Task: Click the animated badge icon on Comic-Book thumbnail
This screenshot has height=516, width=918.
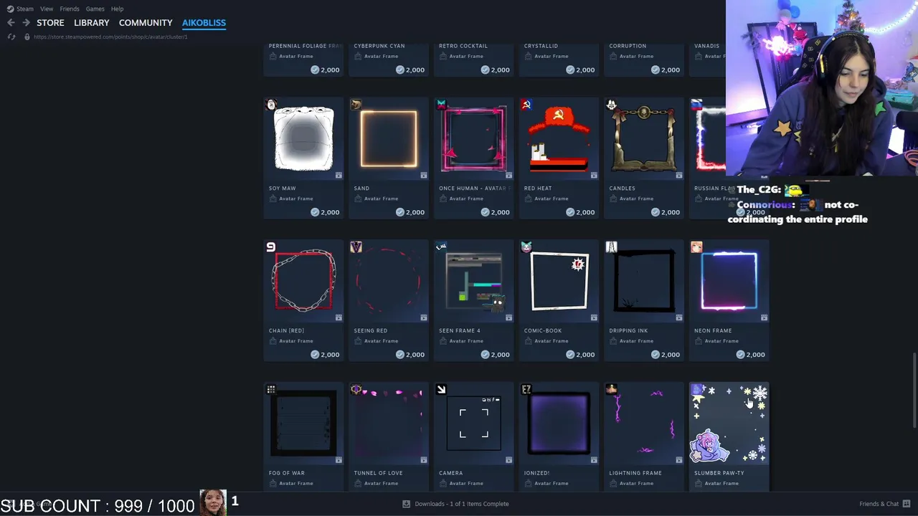Action: [x=594, y=317]
